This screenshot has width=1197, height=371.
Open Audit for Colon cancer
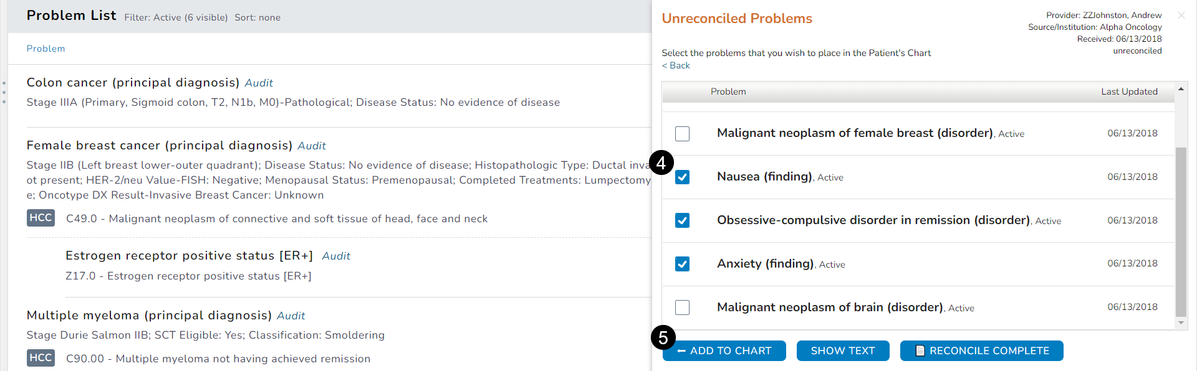point(259,83)
